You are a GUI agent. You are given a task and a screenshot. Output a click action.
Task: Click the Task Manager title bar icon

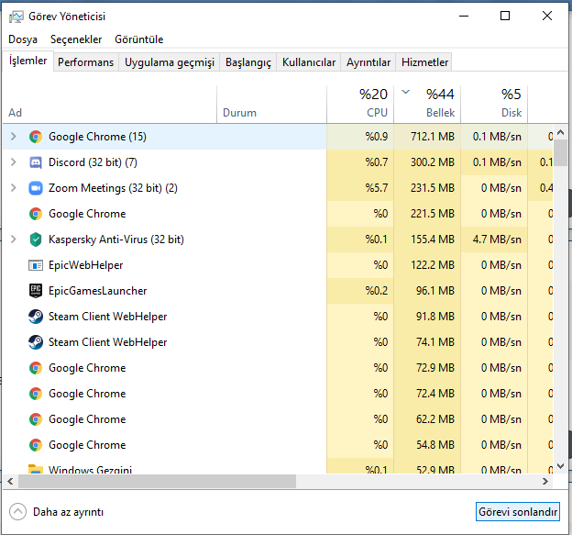[x=16, y=17]
